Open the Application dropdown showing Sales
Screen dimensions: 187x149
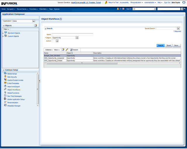tap(34, 21)
